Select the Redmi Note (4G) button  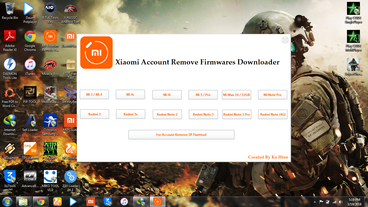tap(273, 115)
